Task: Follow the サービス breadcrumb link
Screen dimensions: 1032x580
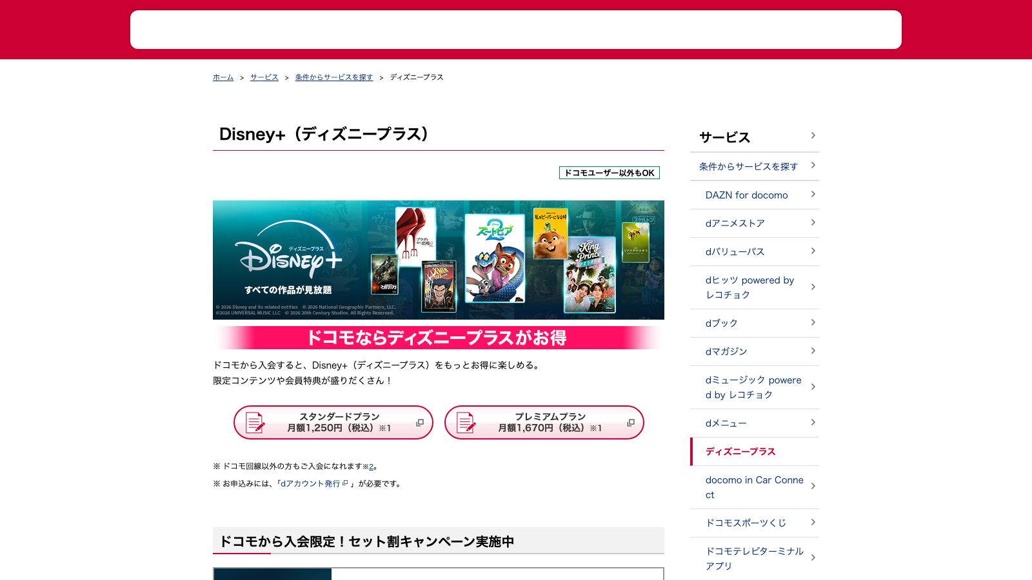Action: 264,77
